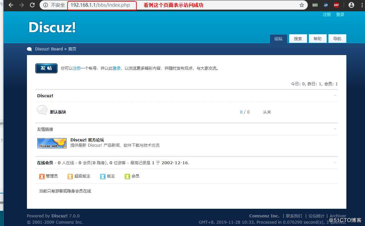Follow the 登录 link in the welcome sentence
The width and height of the screenshot is (365, 226).
[x=117, y=68]
